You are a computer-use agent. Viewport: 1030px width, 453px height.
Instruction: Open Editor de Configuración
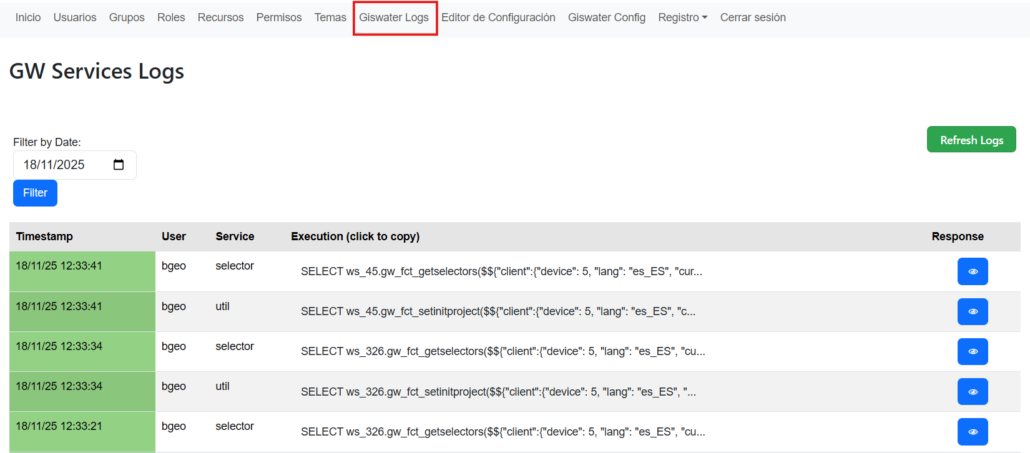[x=498, y=17]
